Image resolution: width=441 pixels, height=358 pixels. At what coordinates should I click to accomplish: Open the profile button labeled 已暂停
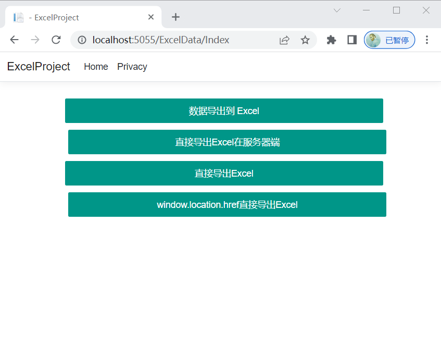pyautogui.click(x=389, y=40)
